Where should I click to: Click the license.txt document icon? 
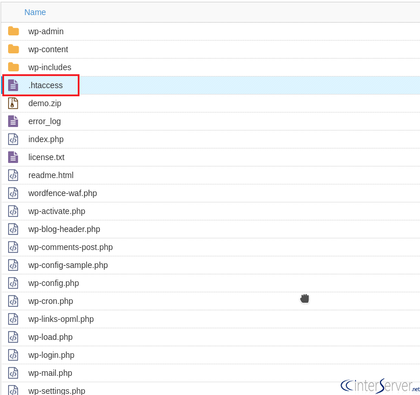13,157
